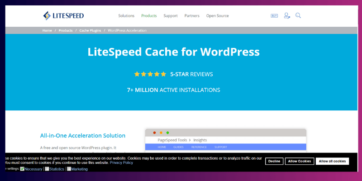Open the BUY cart icon

274,16
